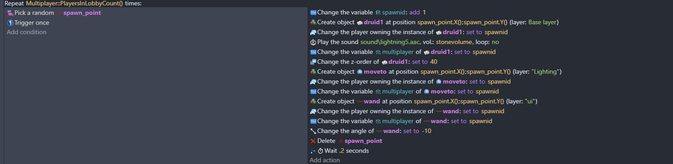
Task: Add a new action to the event
Action: click(x=325, y=160)
